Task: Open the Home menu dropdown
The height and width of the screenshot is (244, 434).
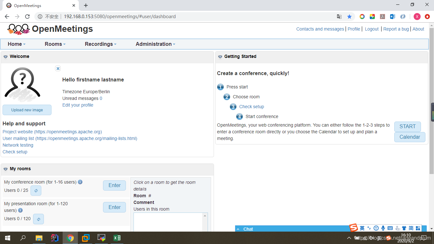Action: 17,44
